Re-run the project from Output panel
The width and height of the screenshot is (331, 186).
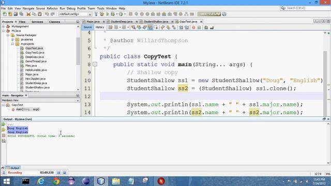[x=4, y=124]
